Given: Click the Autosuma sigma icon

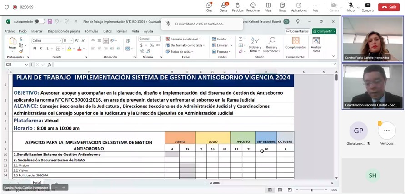Looking at the screenshot, I should 241,39.
